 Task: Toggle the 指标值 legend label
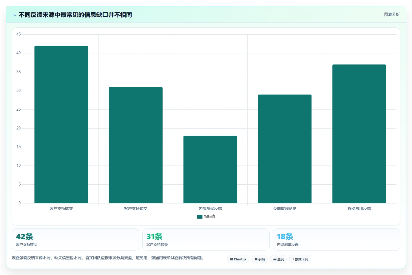tap(209, 217)
